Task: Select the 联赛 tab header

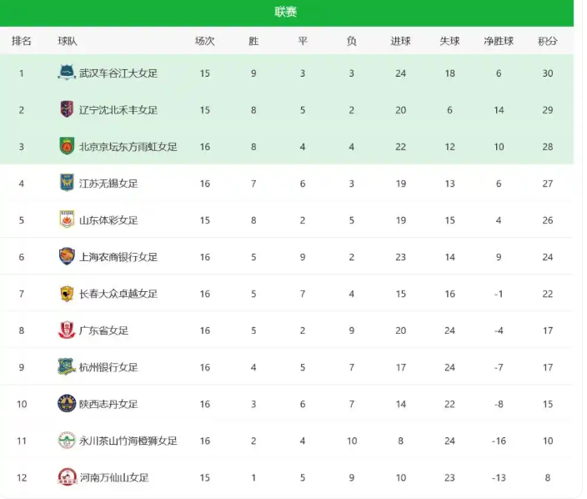Action: (286, 12)
